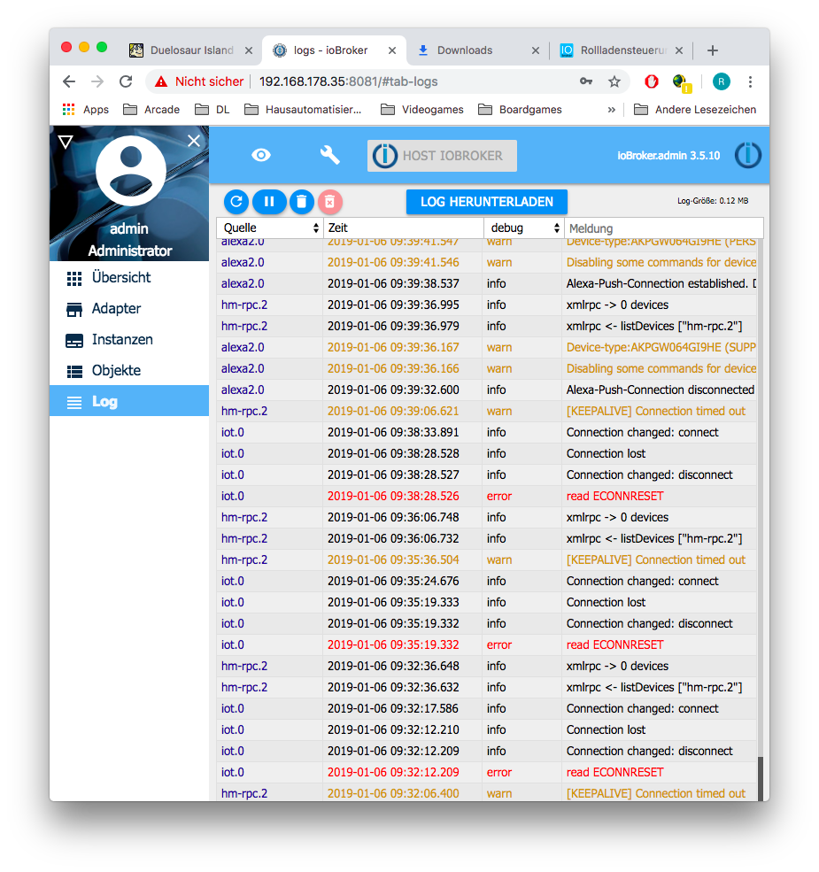The image size is (819, 872).
Task: Click the red delete-log-file icon
Action: [330, 201]
